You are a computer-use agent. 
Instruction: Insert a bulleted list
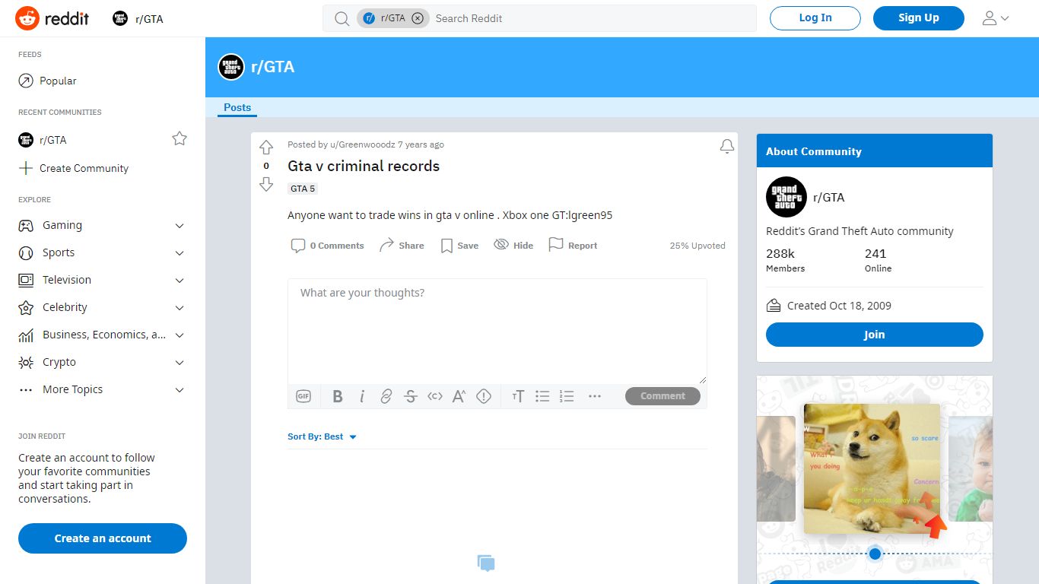coord(542,396)
